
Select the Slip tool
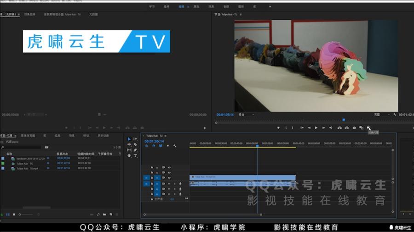(x=129, y=150)
